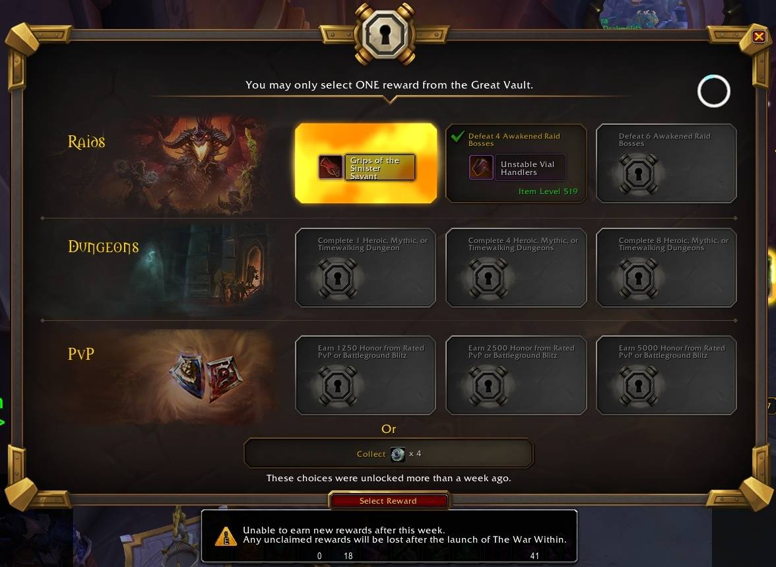Click the locked Complete 4 Dungeons keyhole icon

(488, 279)
